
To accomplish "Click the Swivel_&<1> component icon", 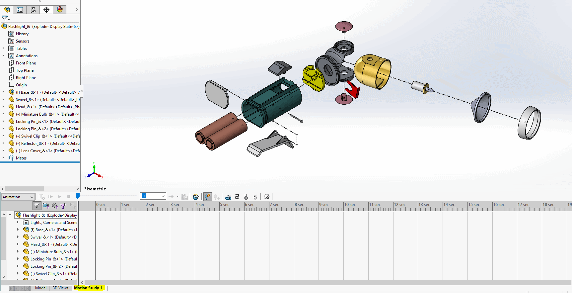I will pyautogui.click(x=11, y=99).
